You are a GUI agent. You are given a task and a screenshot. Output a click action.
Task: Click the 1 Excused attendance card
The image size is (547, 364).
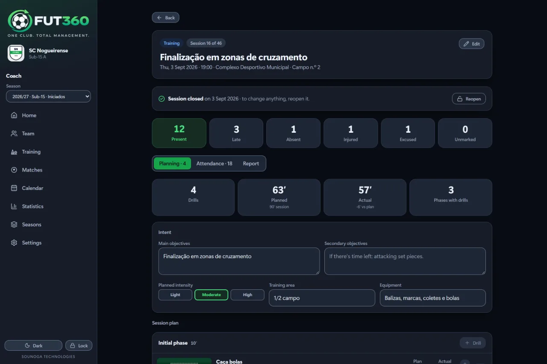click(408, 133)
